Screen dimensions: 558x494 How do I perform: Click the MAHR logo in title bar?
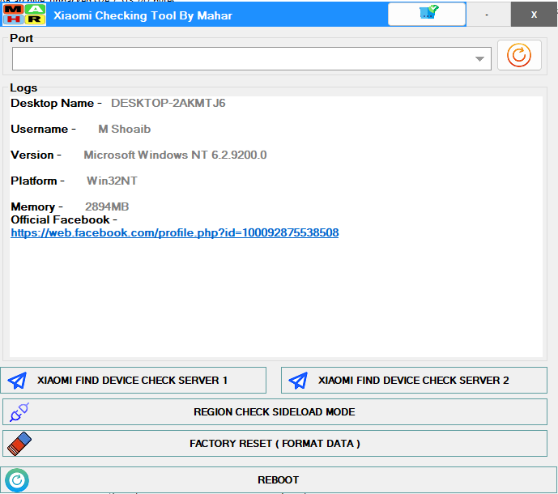tap(23, 15)
